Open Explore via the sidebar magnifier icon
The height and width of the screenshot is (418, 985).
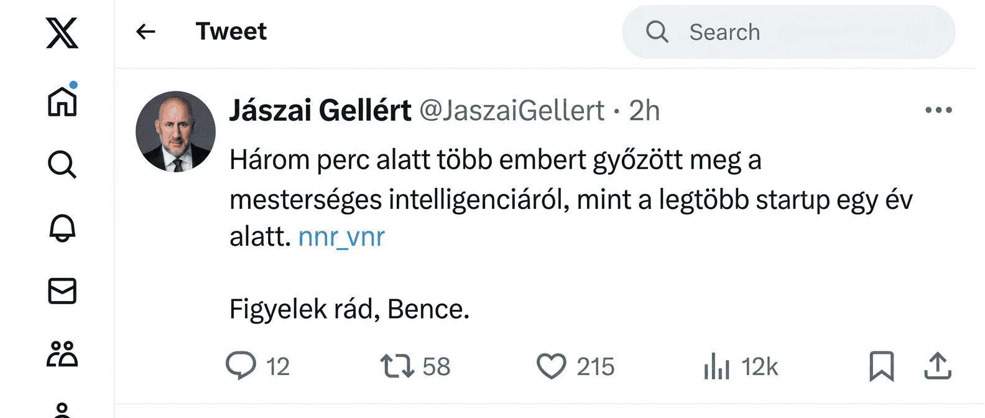click(x=62, y=165)
